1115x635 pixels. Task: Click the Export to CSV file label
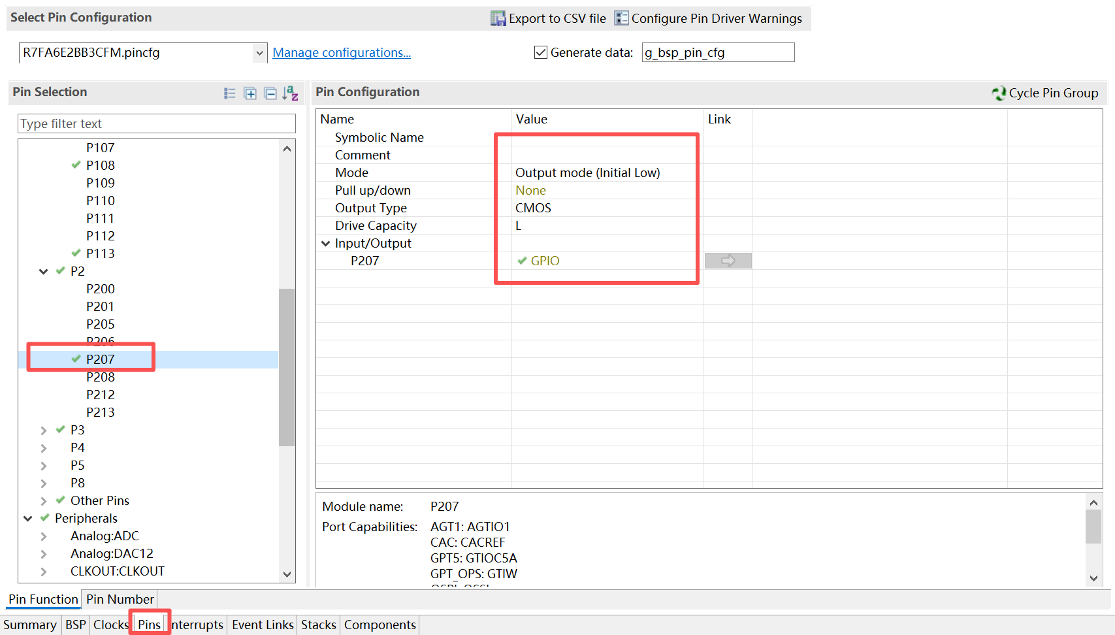pyautogui.click(x=557, y=18)
